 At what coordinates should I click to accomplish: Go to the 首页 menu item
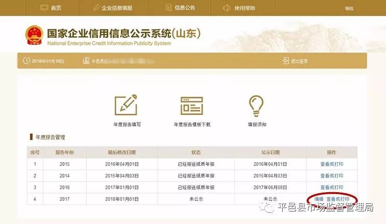tap(56, 8)
